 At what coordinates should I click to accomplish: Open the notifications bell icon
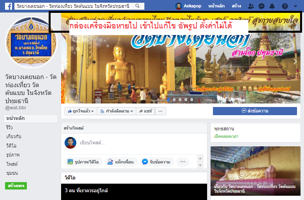(272, 6)
